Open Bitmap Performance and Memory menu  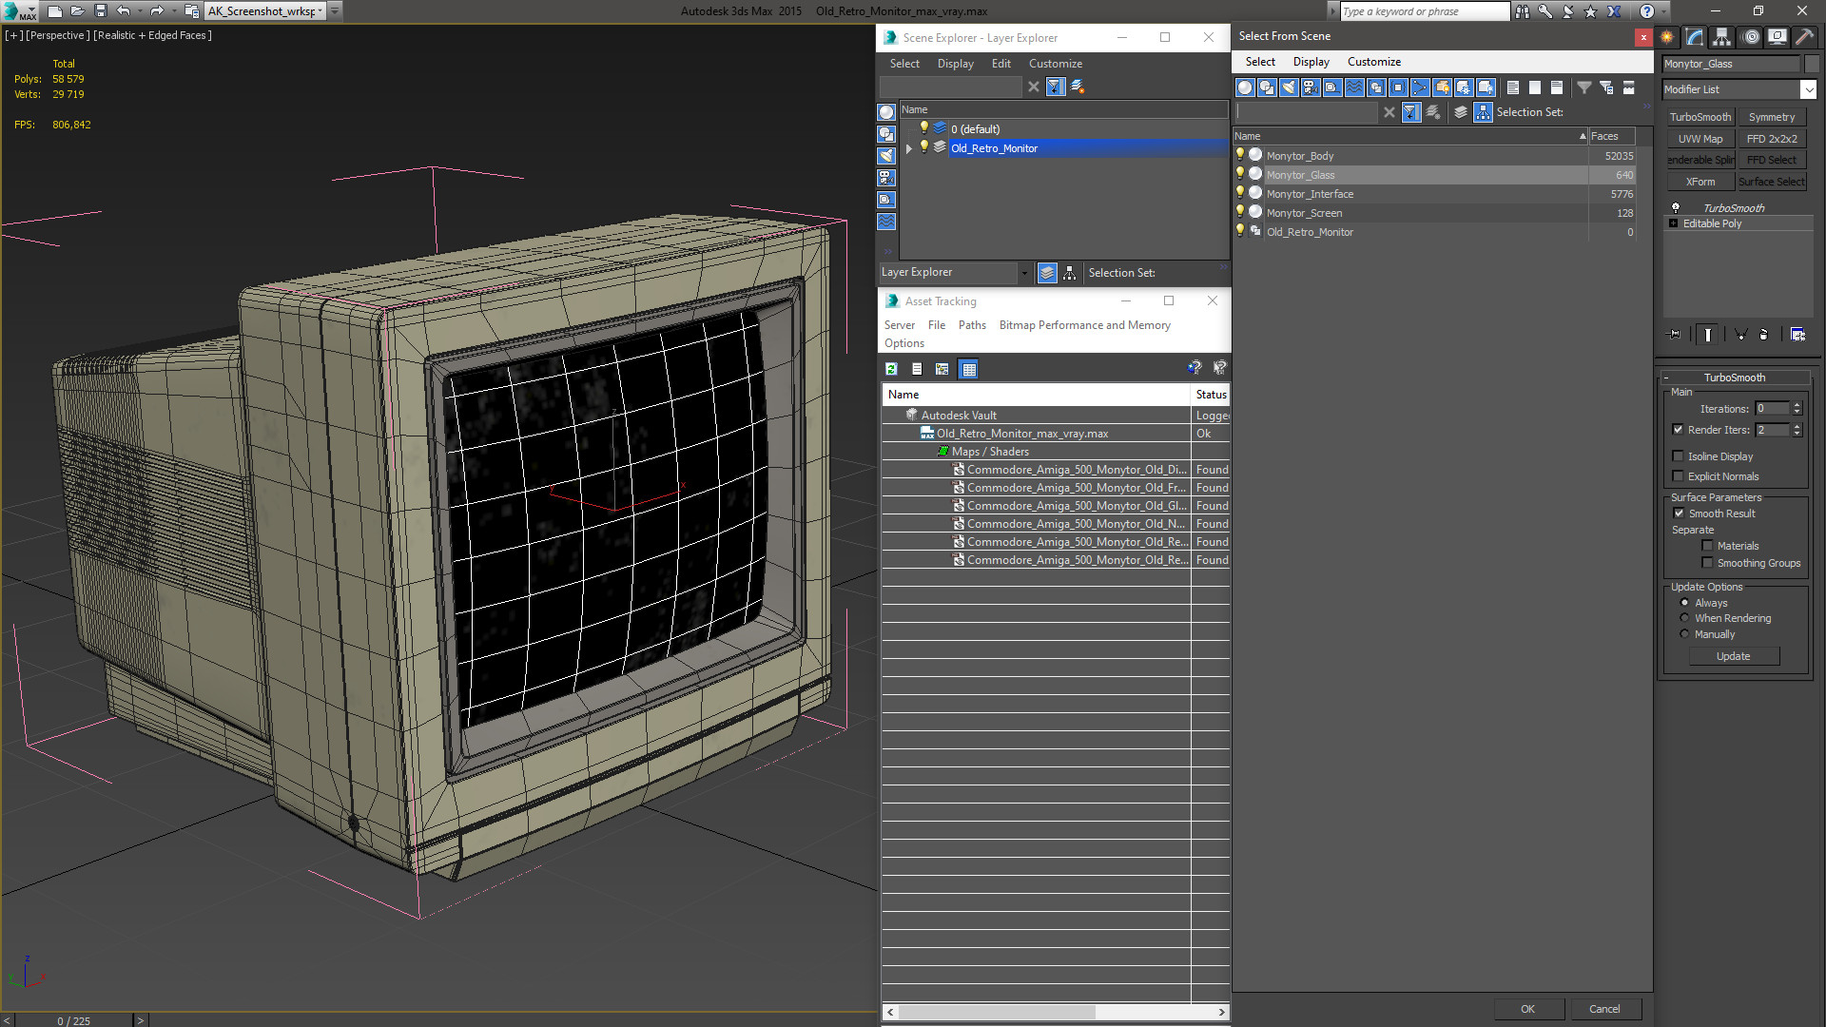click(1084, 325)
